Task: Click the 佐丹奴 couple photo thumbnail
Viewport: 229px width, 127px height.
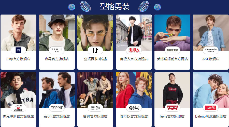Action: coord(134,90)
